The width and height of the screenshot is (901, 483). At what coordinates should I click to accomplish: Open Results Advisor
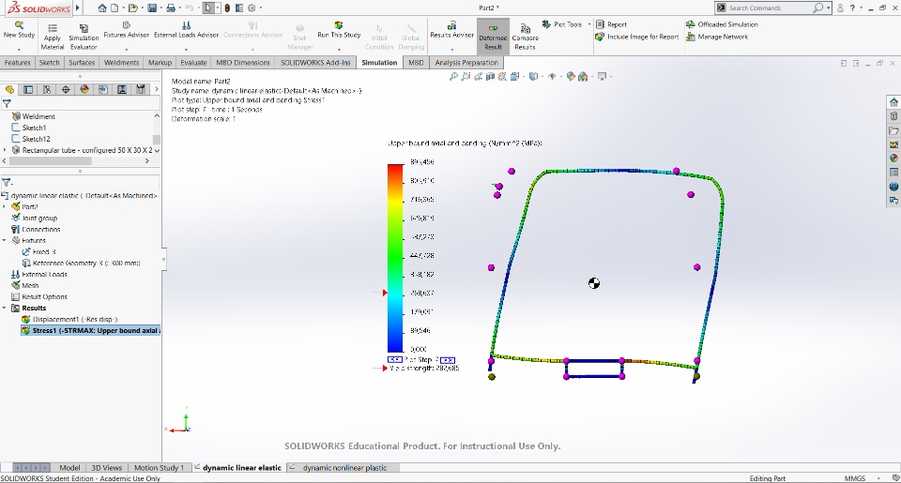tap(451, 30)
